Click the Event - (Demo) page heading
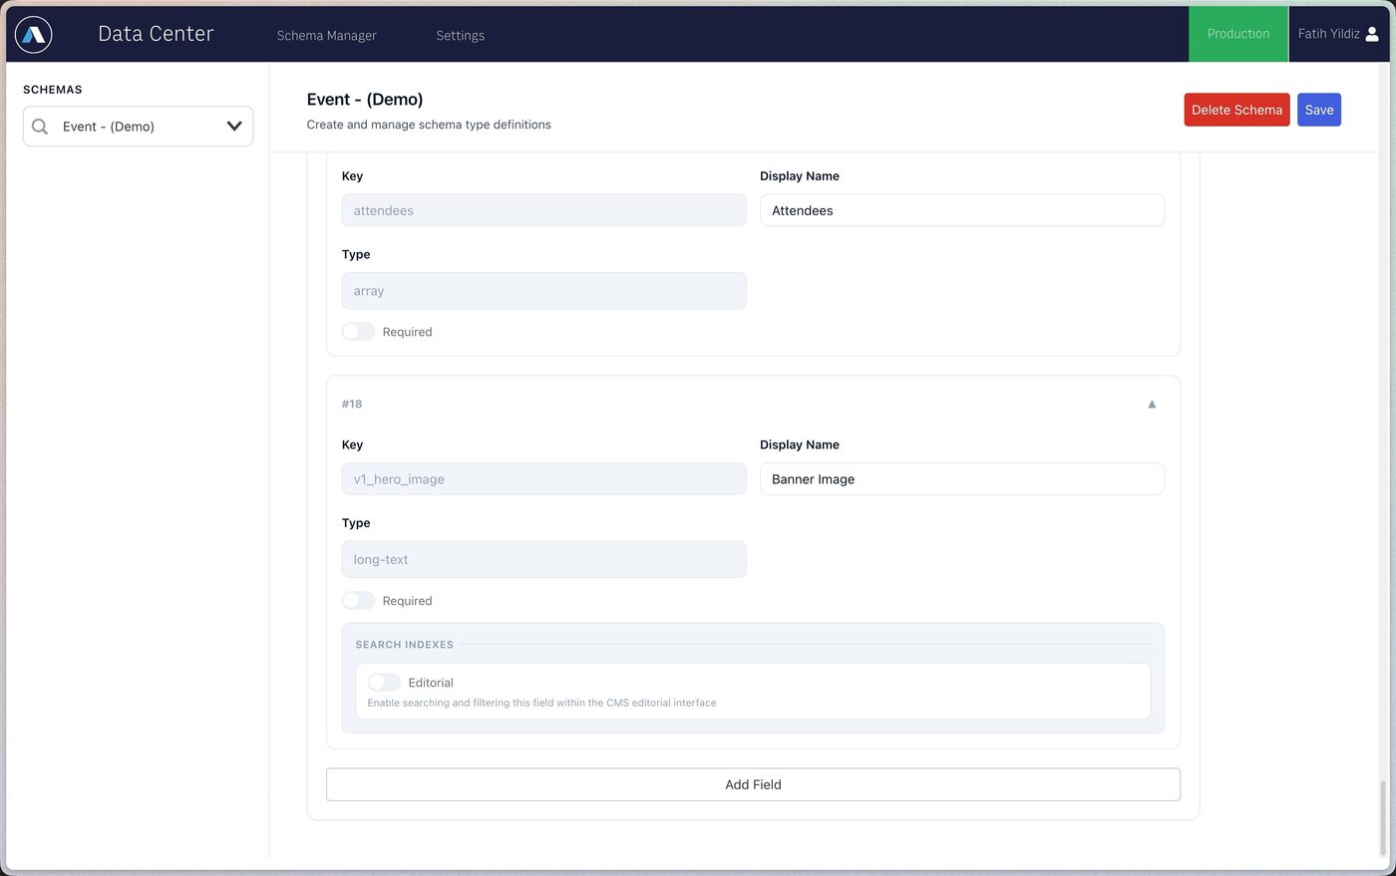The image size is (1396, 876). [x=365, y=100]
